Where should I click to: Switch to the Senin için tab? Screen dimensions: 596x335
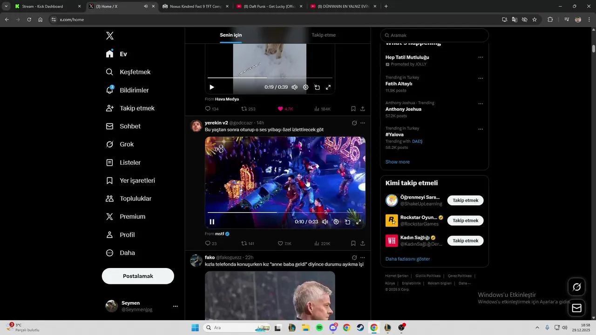[231, 35]
